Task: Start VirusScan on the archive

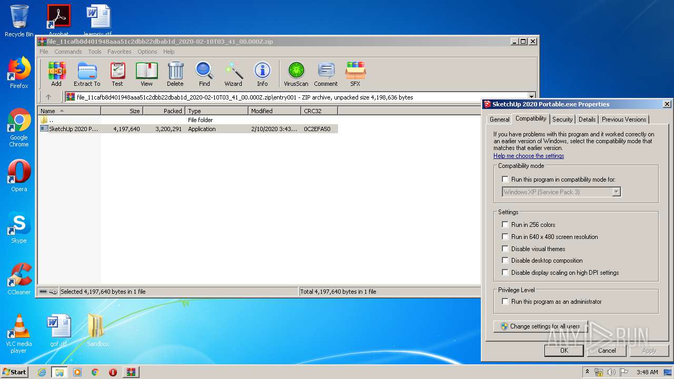Action: pos(296,74)
